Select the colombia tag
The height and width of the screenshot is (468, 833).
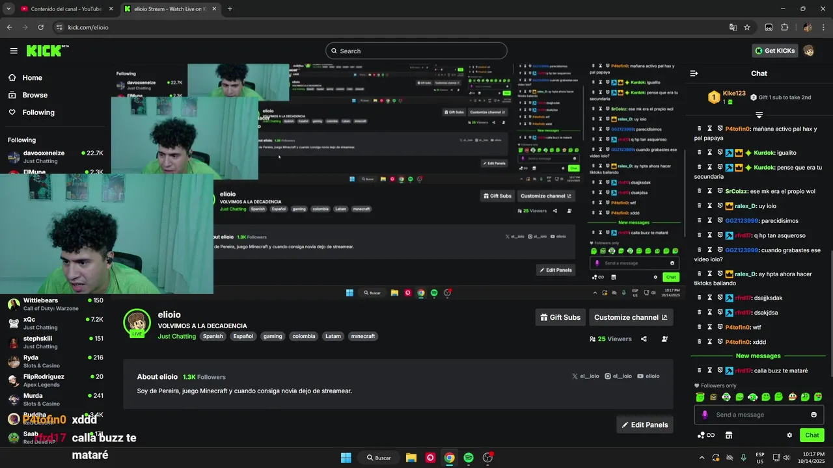pyautogui.click(x=303, y=336)
